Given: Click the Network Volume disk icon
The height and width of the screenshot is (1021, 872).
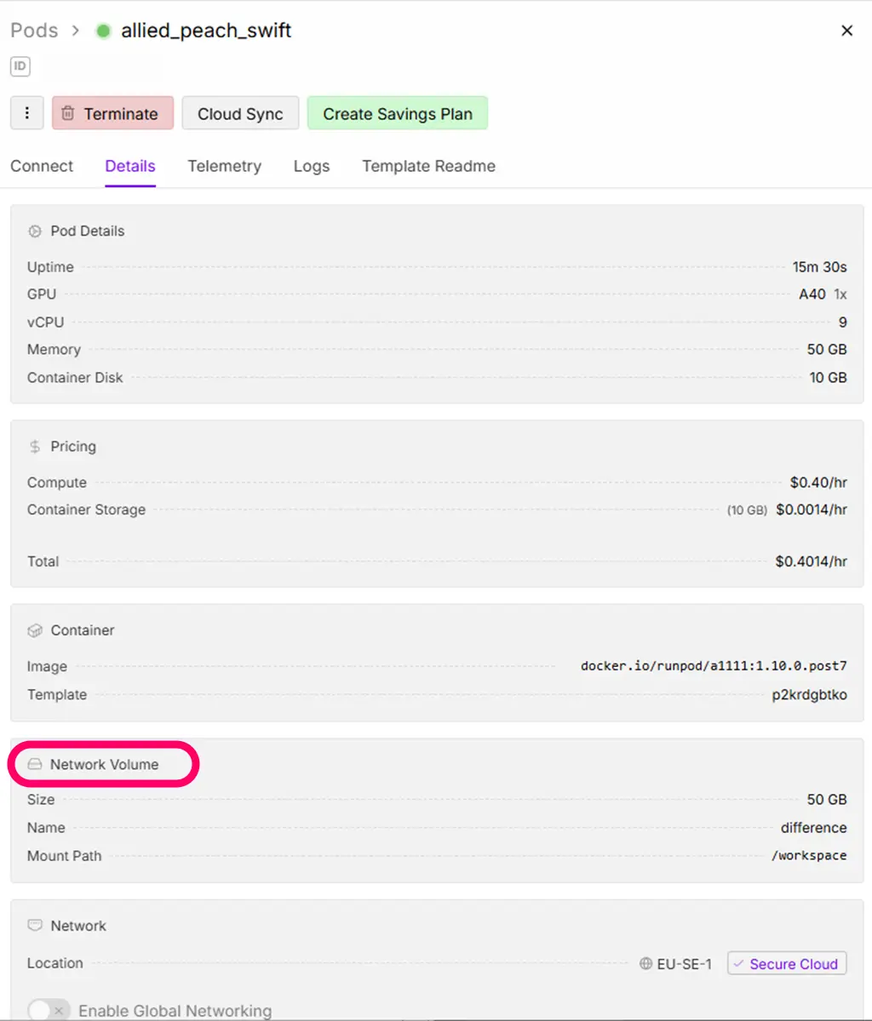Looking at the screenshot, I should pos(35,764).
